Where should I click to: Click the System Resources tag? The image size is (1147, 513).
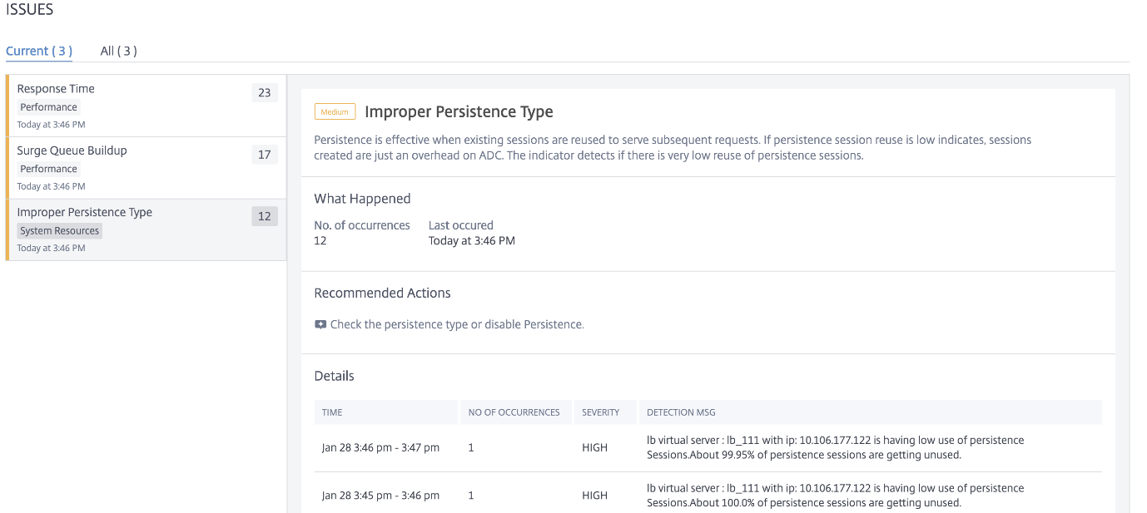point(60,231)
